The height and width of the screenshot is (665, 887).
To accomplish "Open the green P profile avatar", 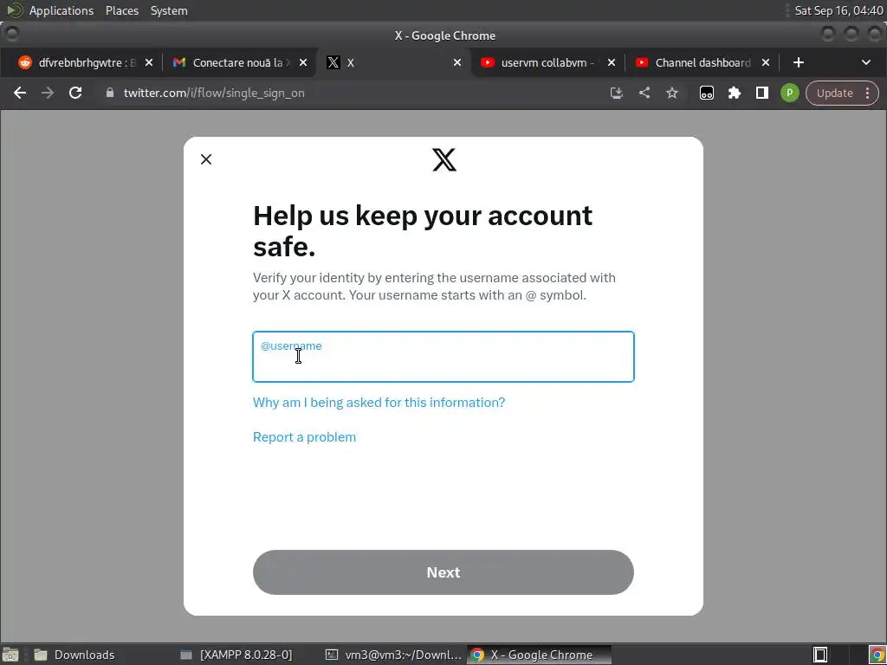I will pyautogui.click(x=790, y=93).
